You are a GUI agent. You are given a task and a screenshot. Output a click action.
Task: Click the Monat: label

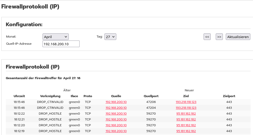click(11, 37)
